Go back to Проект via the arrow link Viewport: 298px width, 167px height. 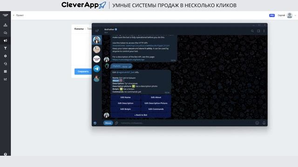(x=18, y=15)
